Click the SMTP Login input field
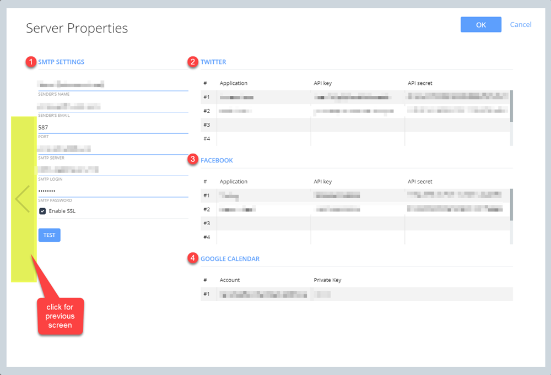Screen dimensions: 551x375 tap(113, 170)
